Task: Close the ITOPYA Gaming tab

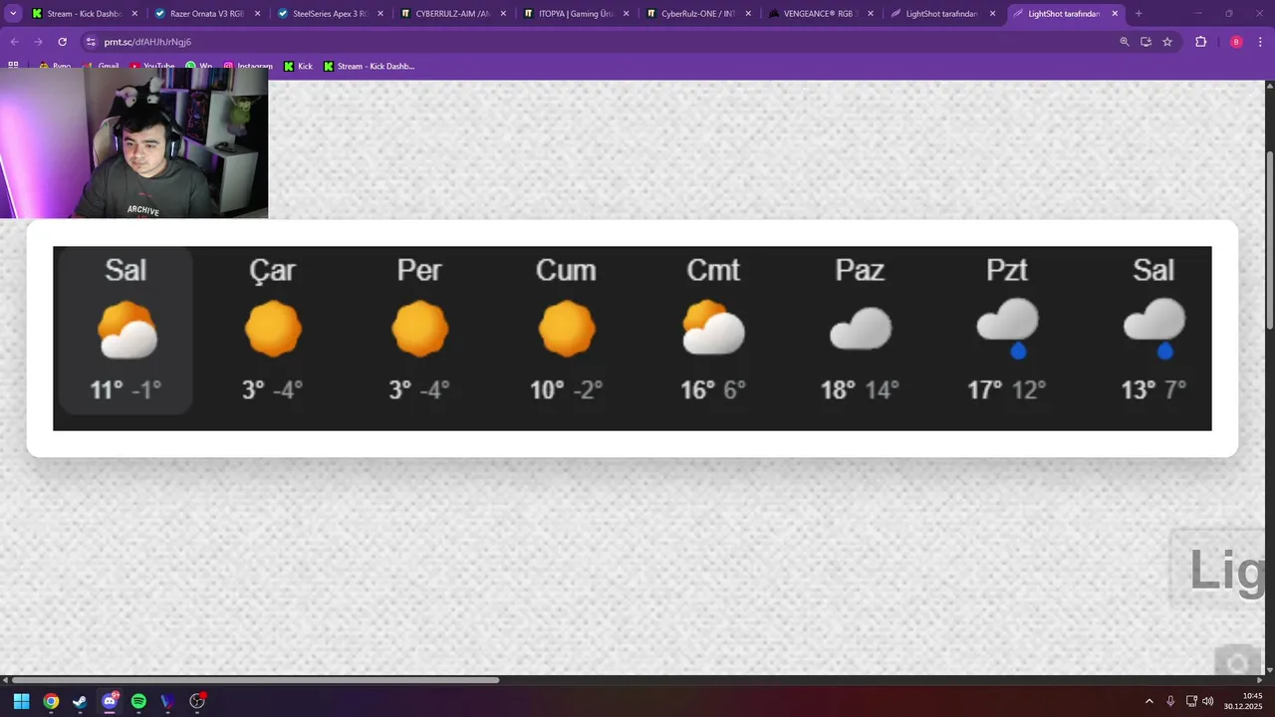Action: 626,14
